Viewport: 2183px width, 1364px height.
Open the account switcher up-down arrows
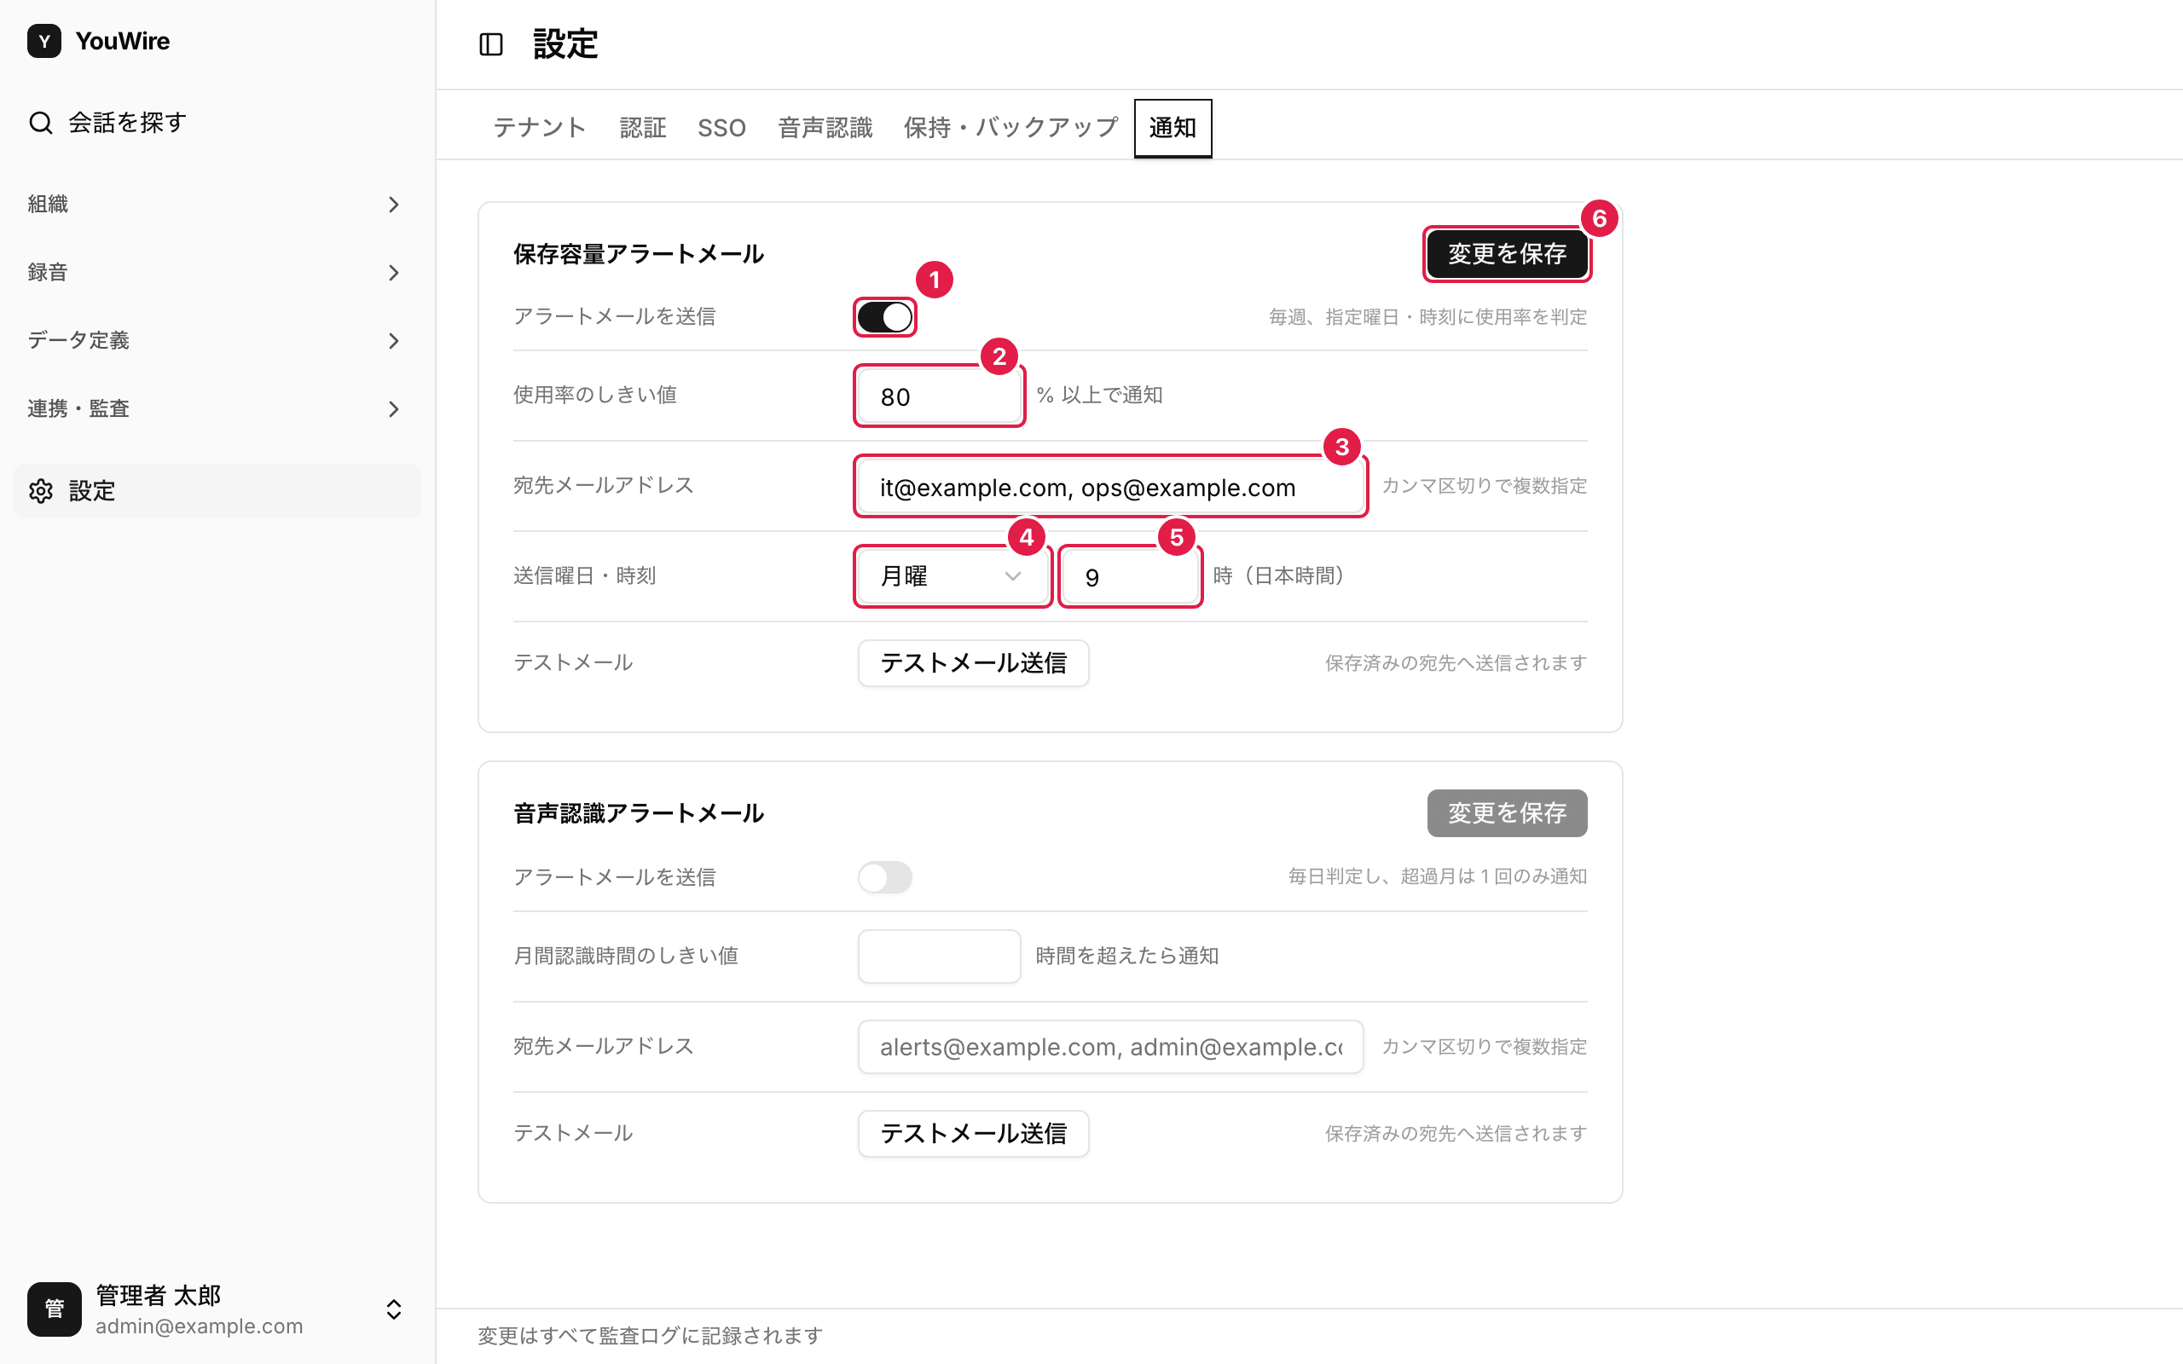coord(393,1309)
